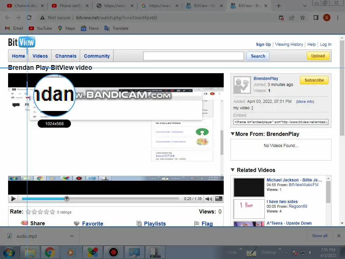This screenshot has height=259, width=345.
Task: Open the Regoon69 channel
Action: (x=298, y=206)
